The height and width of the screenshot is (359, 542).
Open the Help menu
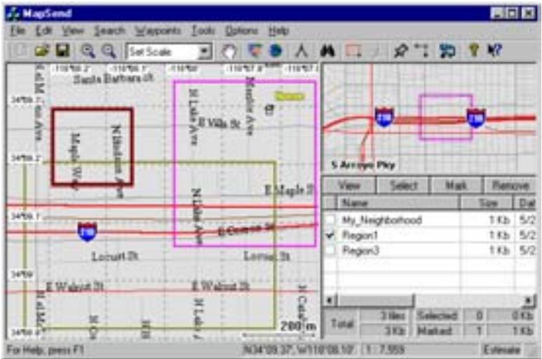pyautogui.click(x=278, y=31)
